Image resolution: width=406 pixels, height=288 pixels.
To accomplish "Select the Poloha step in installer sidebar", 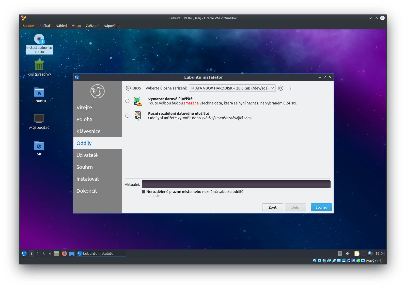I will [98, 119].
